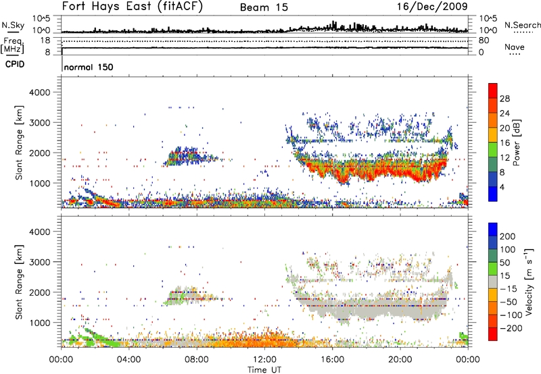Click the red bottom of velocity colorbar
541x374 pixels.
tap(493, 334)
